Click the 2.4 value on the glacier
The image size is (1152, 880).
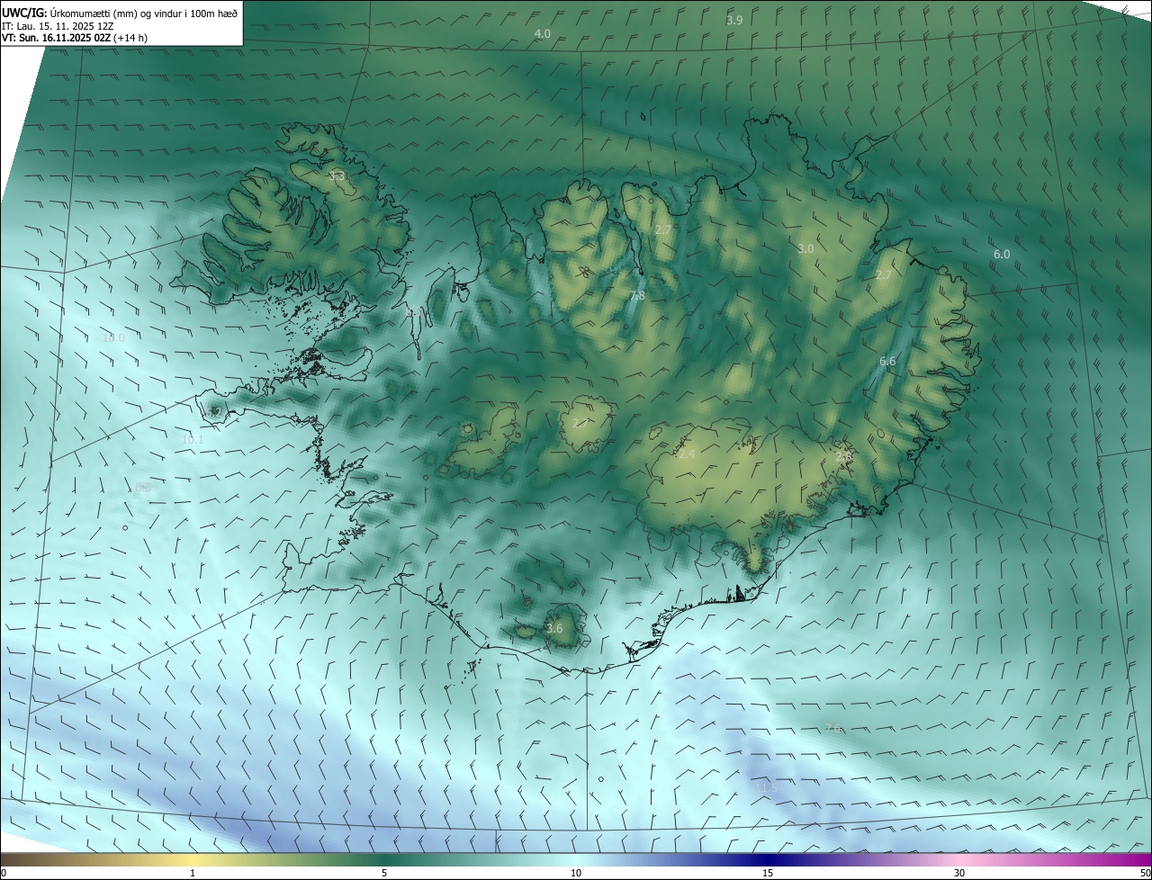(687, 454)
